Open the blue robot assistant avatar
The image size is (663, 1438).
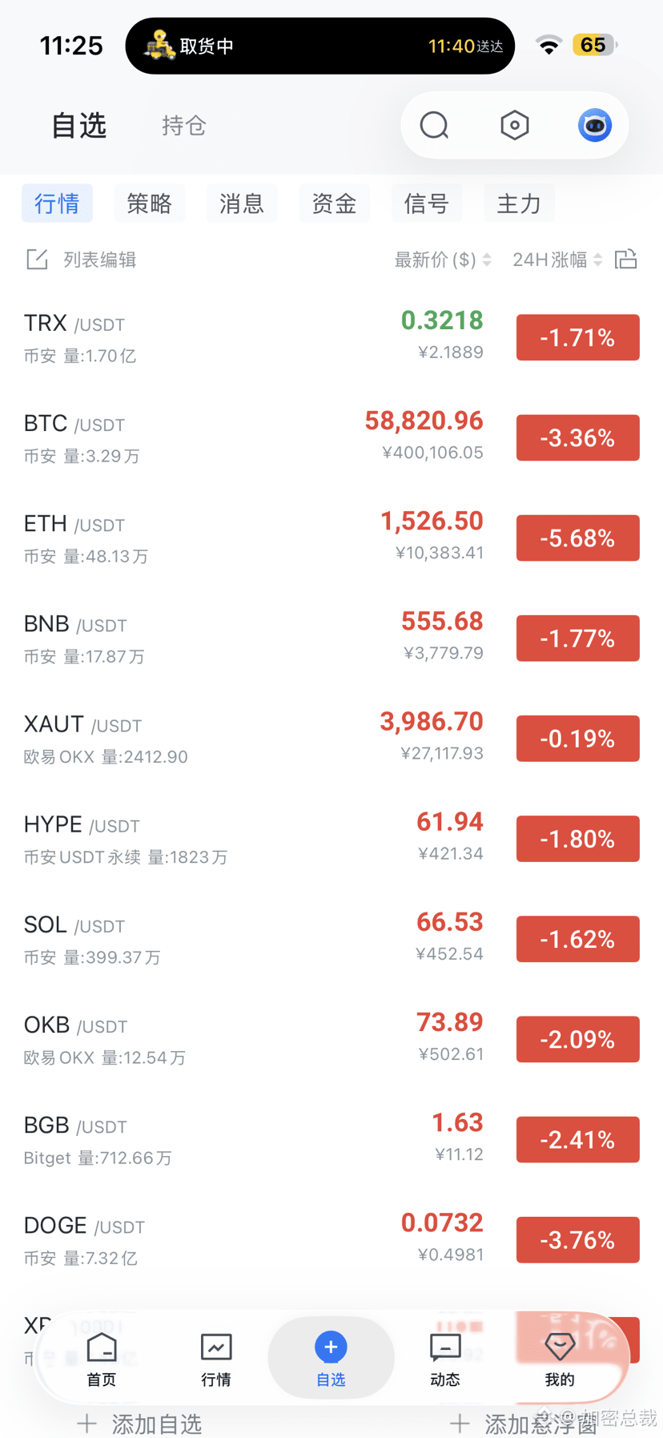pos(595,125)
